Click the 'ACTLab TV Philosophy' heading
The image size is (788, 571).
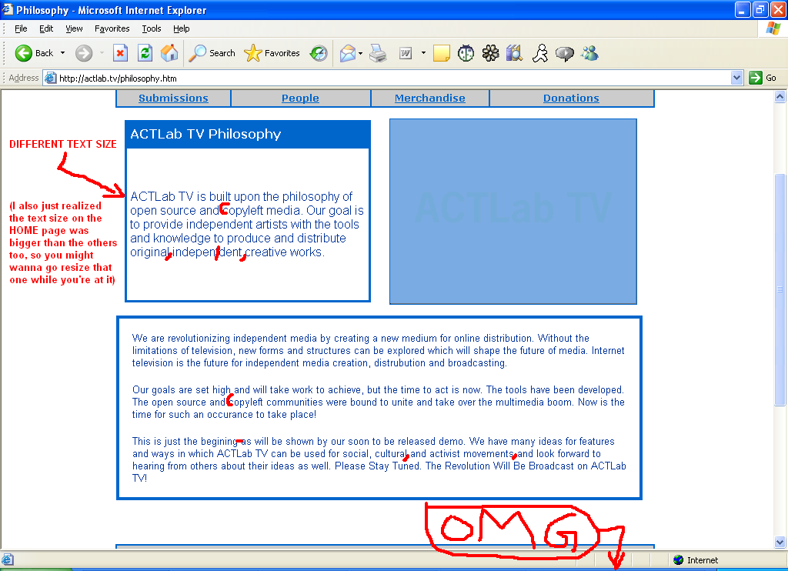coord(205,134)
